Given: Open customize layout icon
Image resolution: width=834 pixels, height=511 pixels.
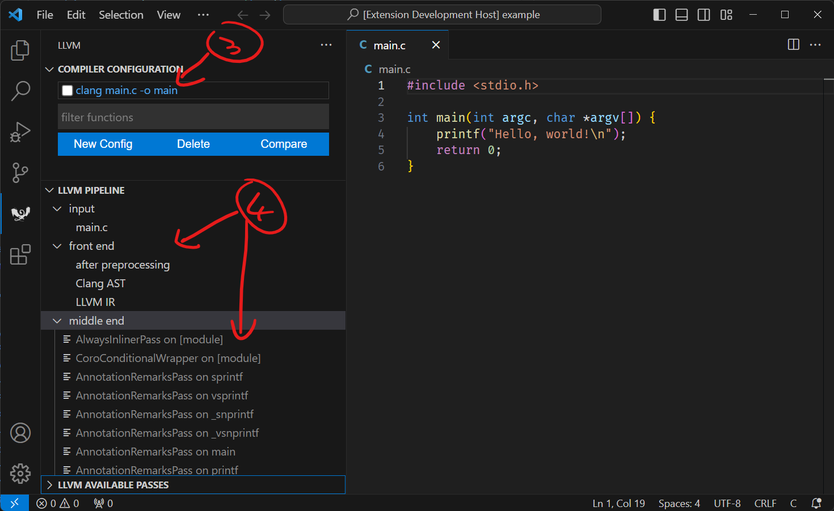Looking at the screenshot, I should click(x=726, y=15).
